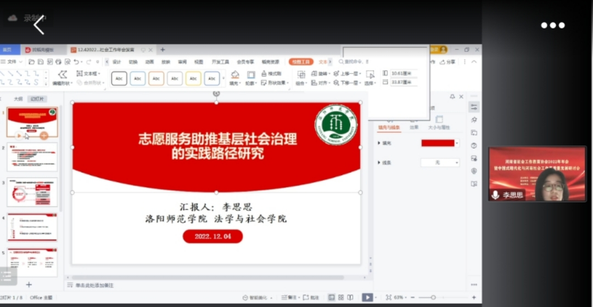Click the 查找命令 search field

[x=354, y=61]
